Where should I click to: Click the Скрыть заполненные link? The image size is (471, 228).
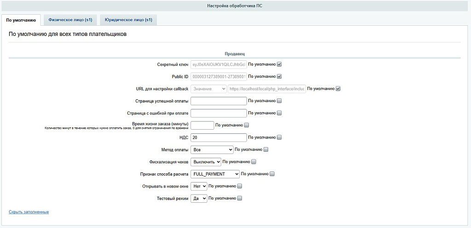(x=29, y=212)
